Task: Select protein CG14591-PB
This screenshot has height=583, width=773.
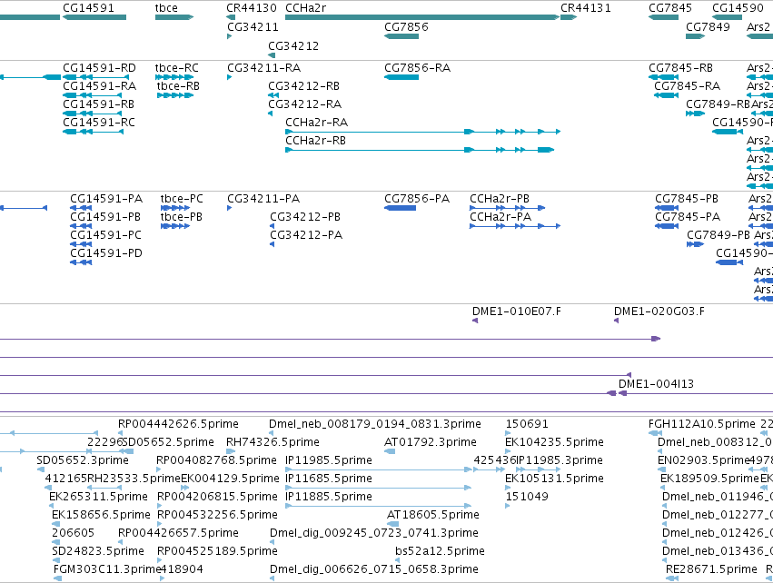Action: coord(105,217)
